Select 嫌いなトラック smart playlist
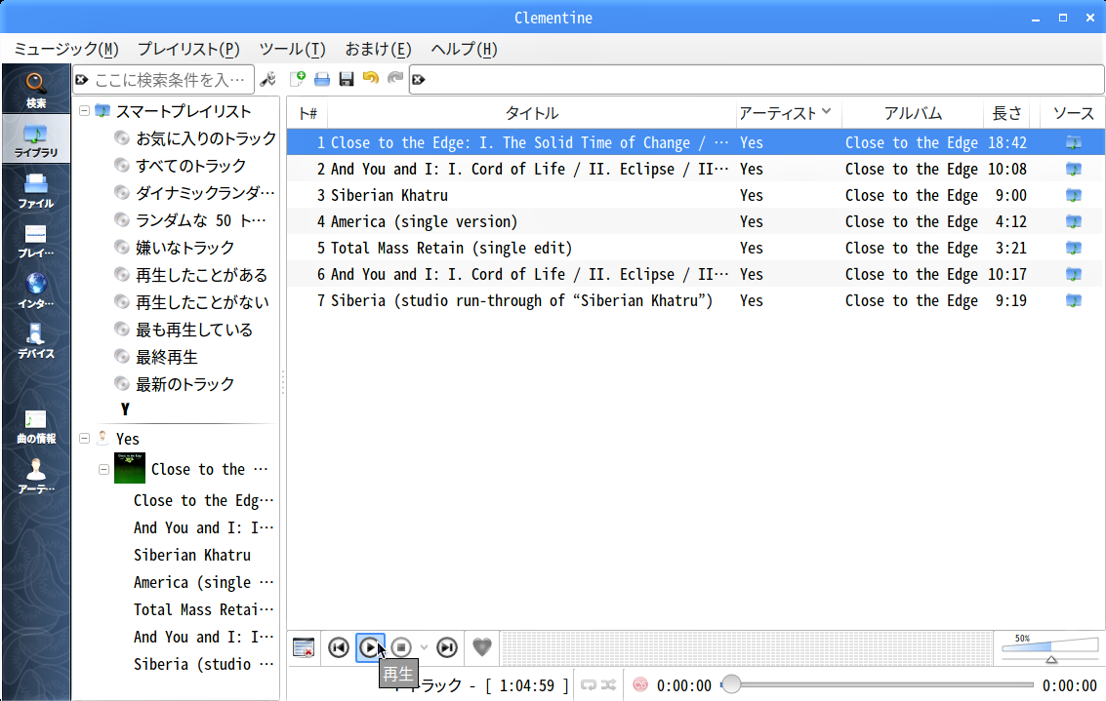Image resolution: width=1106 pixels, height=701 pixels. coord(184,248)
